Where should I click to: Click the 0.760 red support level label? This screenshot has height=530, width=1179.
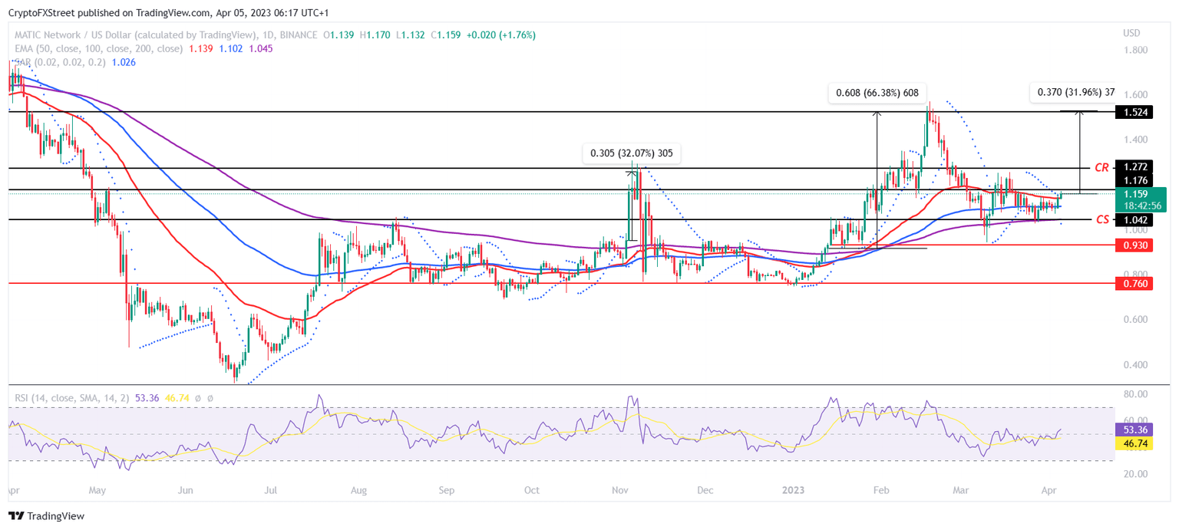coord(1135,283)
